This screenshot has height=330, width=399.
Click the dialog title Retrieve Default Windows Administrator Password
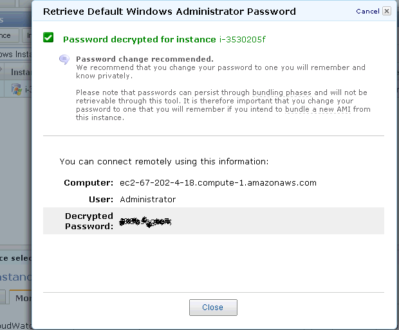(169, 11)
